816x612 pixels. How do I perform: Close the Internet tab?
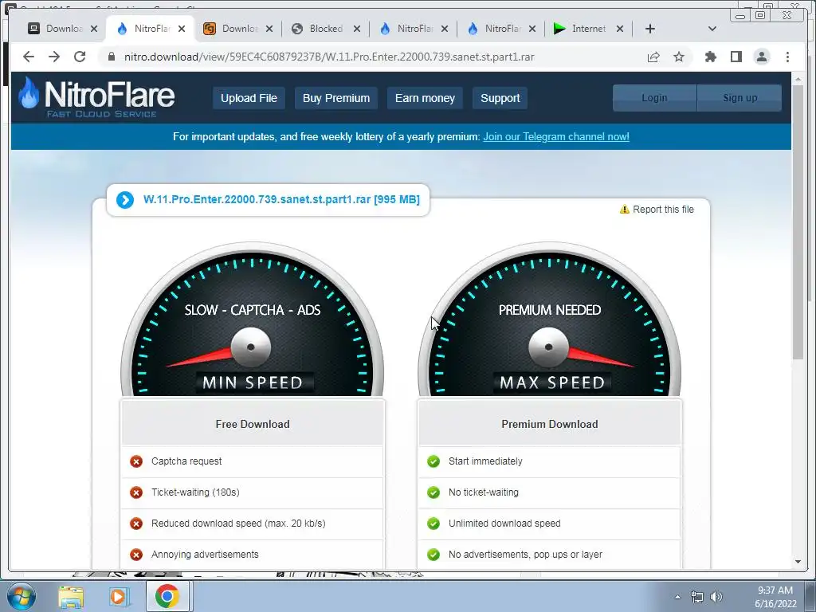(x=620, y=29)
